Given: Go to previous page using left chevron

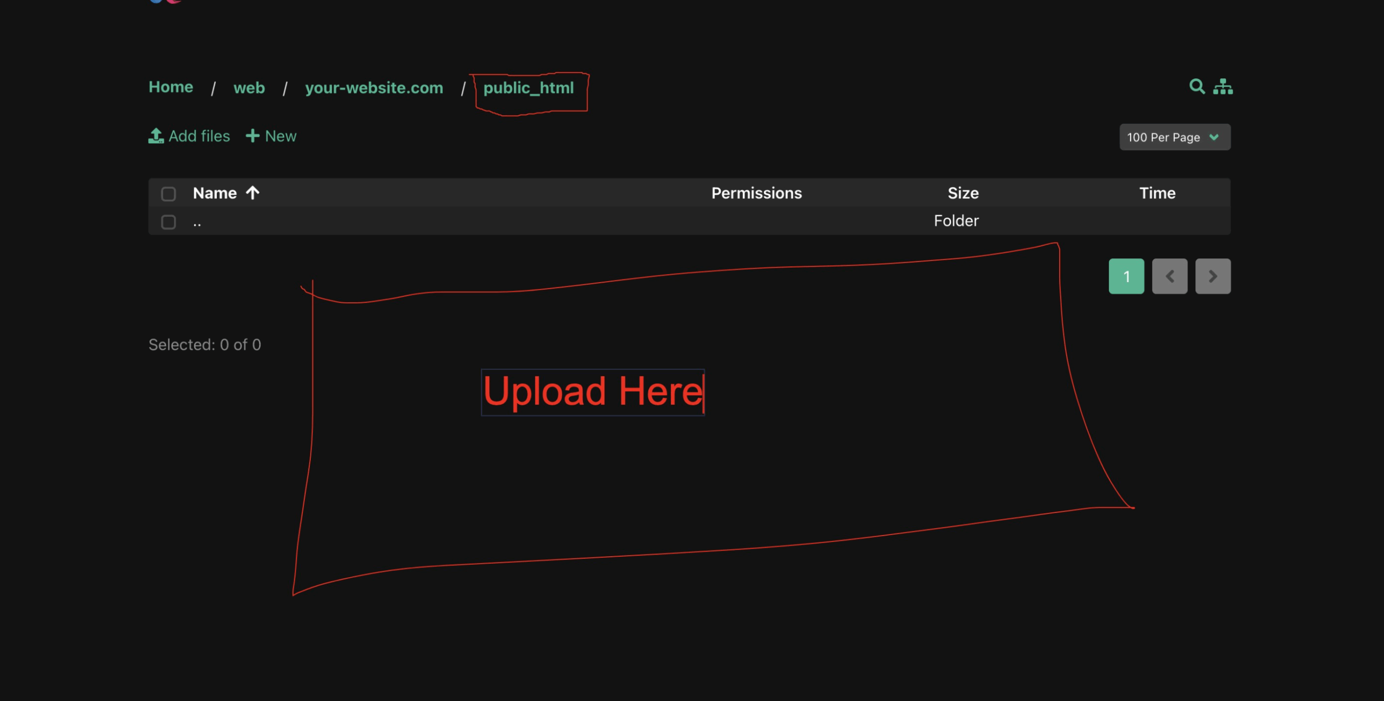Looking at the screenshot, I should 1169,276.
